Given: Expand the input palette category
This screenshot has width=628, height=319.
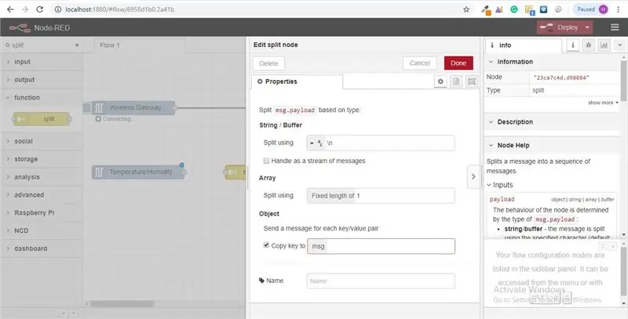Looking at the screenshot, I should coord(41,62).
